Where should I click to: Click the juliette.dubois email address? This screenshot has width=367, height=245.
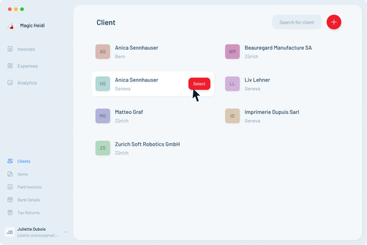(38, 235)
